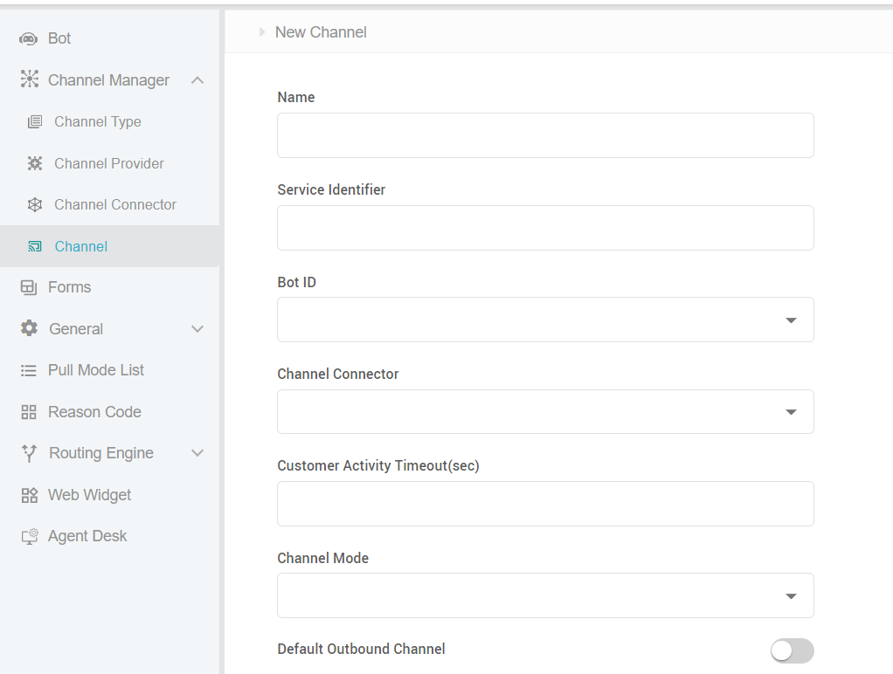Screen dimensions: 893x674
Task: Open the Channel Mode dropdown
Action: coord(545,595)
